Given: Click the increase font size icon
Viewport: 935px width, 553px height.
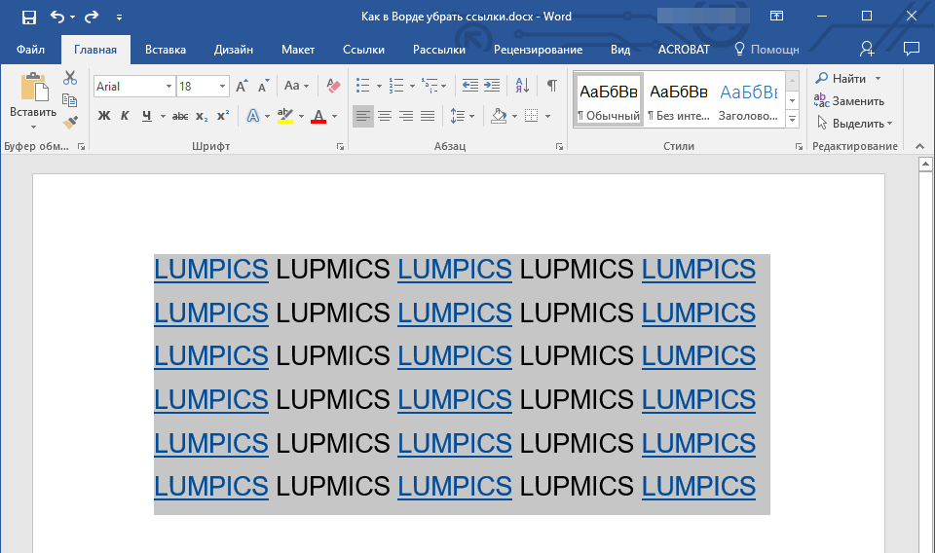Looking at the screenshot, I should point(242,86).
